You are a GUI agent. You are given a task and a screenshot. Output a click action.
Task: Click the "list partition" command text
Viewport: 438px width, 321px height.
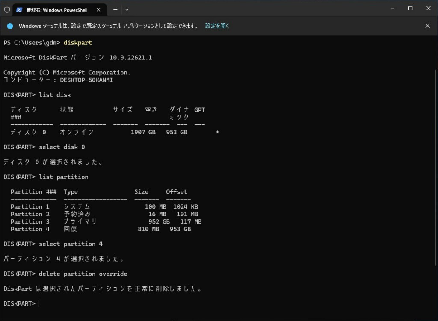coord(63,177)
